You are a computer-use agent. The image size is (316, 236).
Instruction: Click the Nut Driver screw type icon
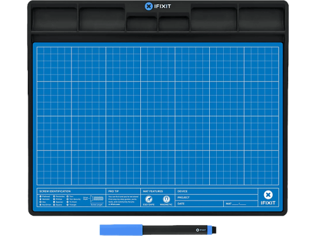[x=40, y=205]
